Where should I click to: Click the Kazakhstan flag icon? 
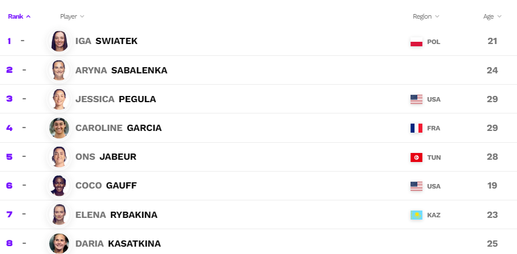click(416, 215)
